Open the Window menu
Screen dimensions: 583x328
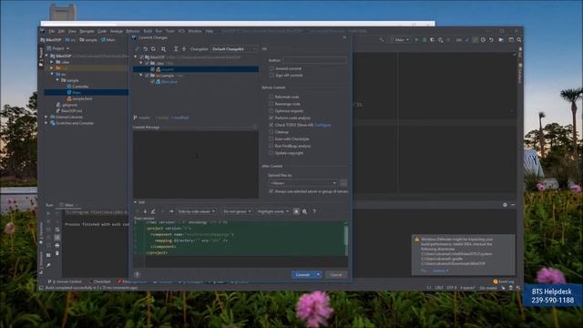194,31
